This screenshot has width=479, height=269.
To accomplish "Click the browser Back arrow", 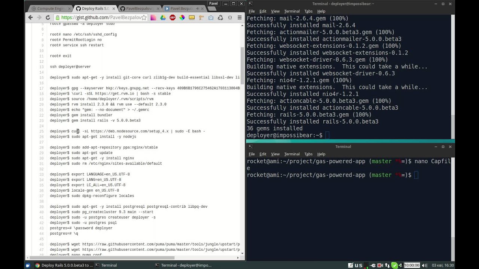I will 31,18.
